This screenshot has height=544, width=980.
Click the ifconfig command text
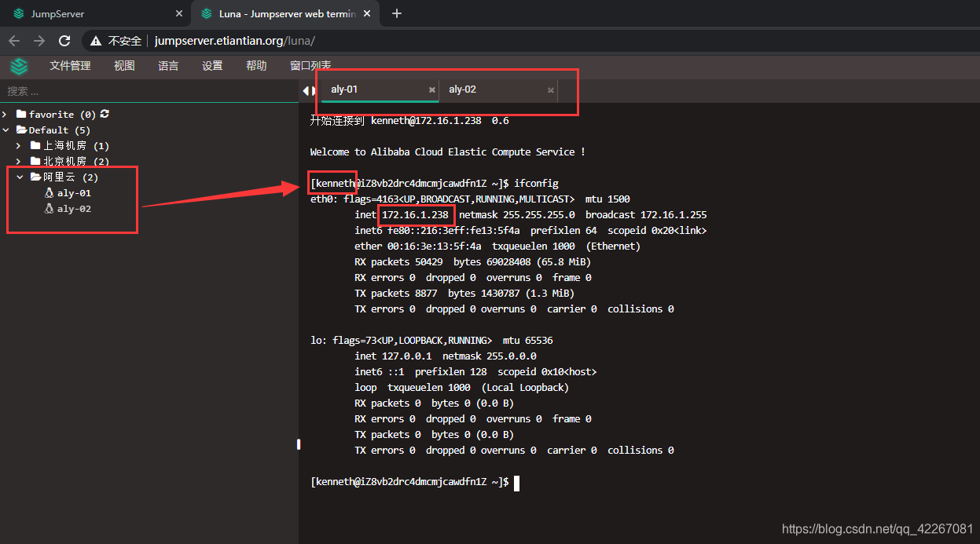tap(537, 183)
